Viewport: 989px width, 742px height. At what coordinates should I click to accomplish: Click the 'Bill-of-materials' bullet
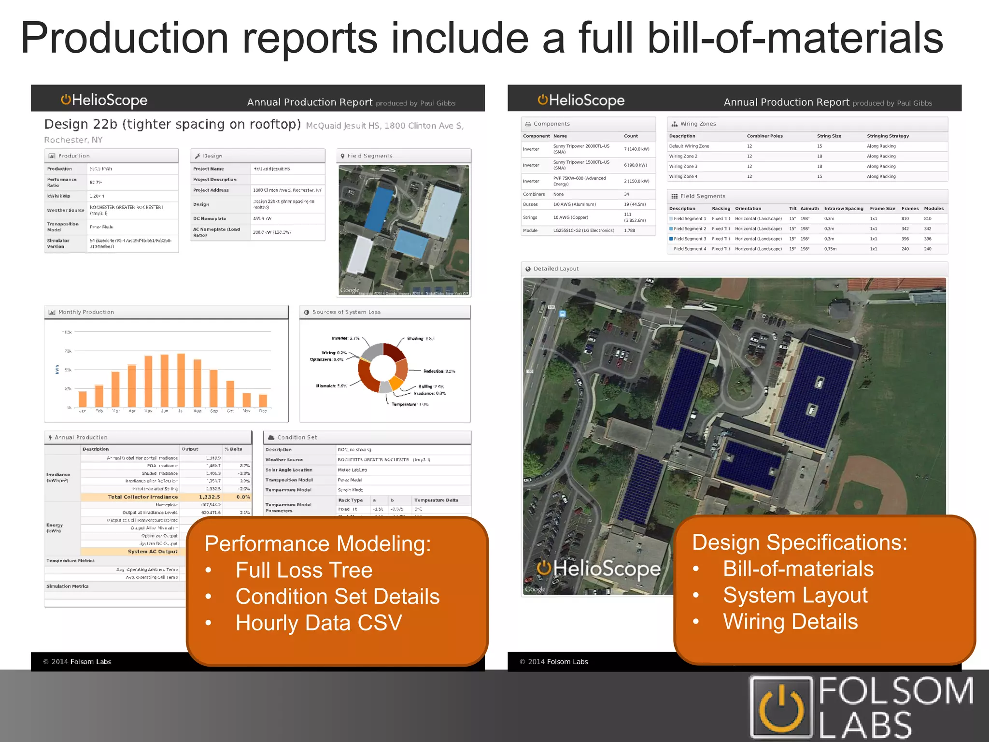(798, 569)
